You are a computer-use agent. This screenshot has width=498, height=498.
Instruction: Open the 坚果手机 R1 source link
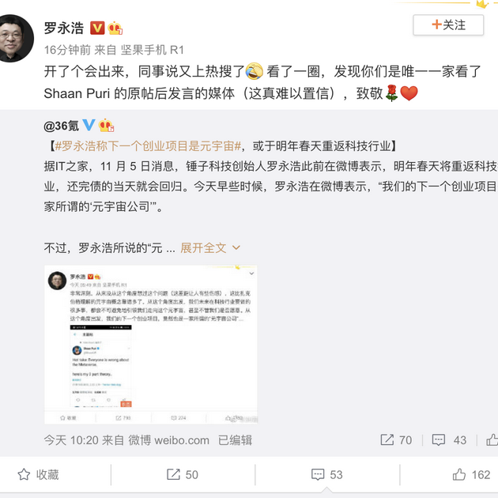[152, 50]
